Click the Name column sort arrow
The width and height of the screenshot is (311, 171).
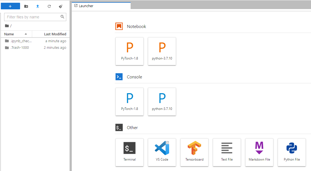(26, 34)
